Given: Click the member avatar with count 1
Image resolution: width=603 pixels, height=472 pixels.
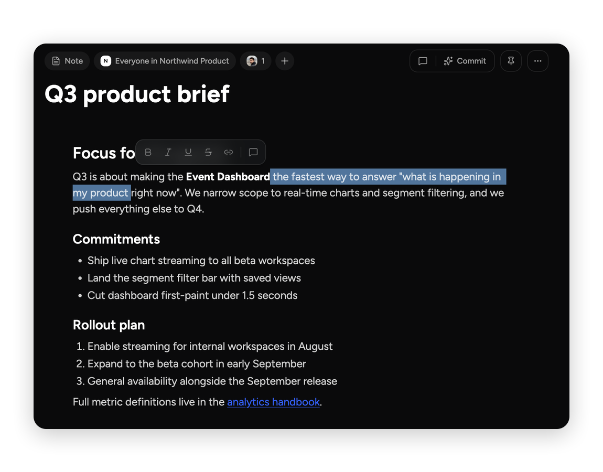Looking at the screenshot, I should point(256,61).
